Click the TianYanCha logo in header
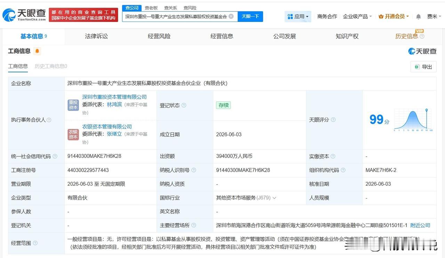Viewport: 445px width, 258px height. tap(24, 15)
